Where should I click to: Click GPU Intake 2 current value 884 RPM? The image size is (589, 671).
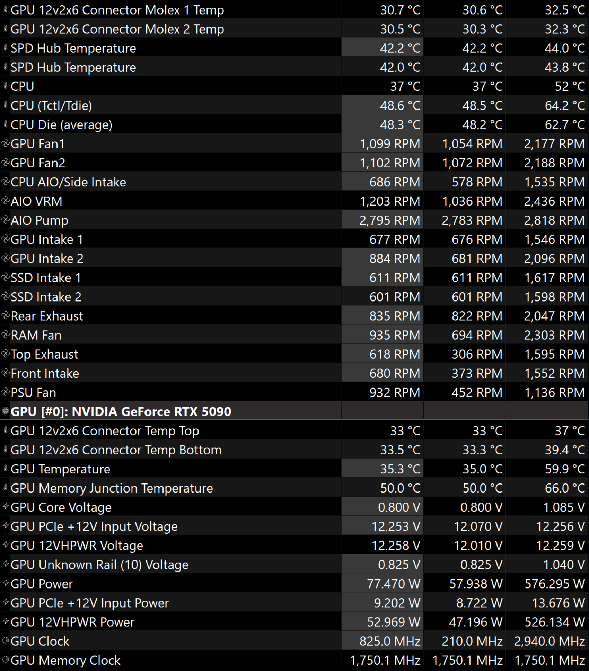(x=395, y=259)
